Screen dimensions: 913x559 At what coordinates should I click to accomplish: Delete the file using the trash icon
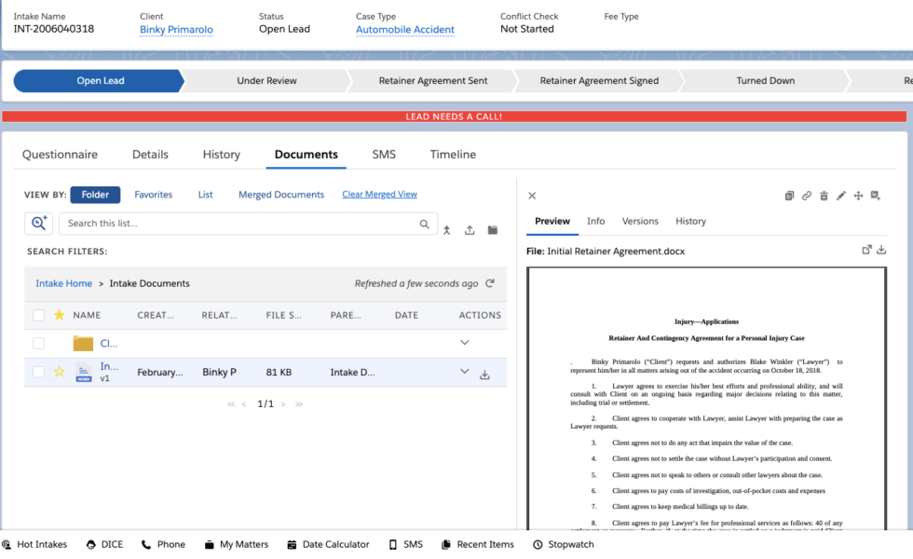click(x=824, y=196)
